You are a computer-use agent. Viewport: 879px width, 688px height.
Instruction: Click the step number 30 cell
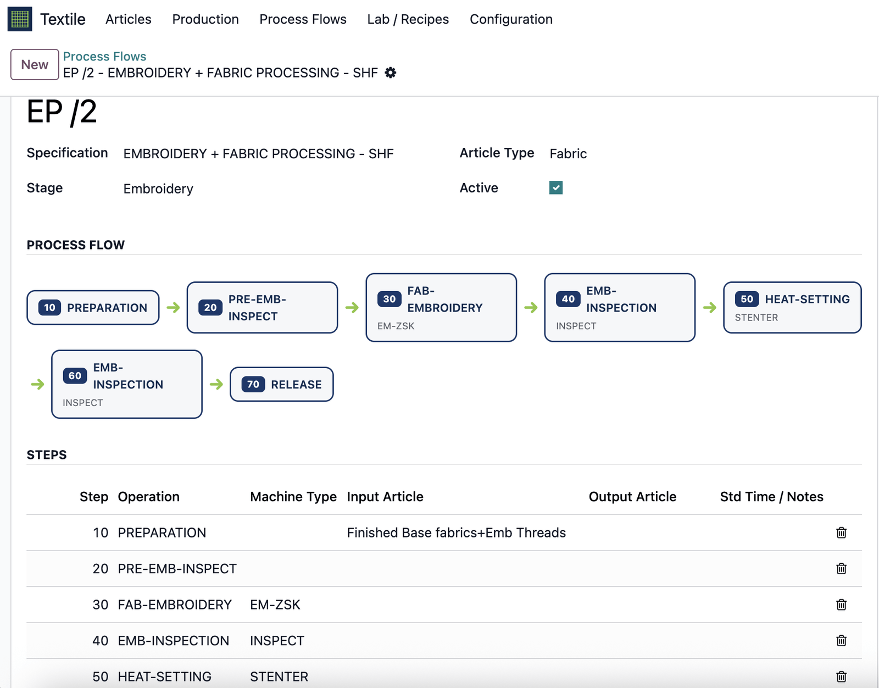coord(101,604)
